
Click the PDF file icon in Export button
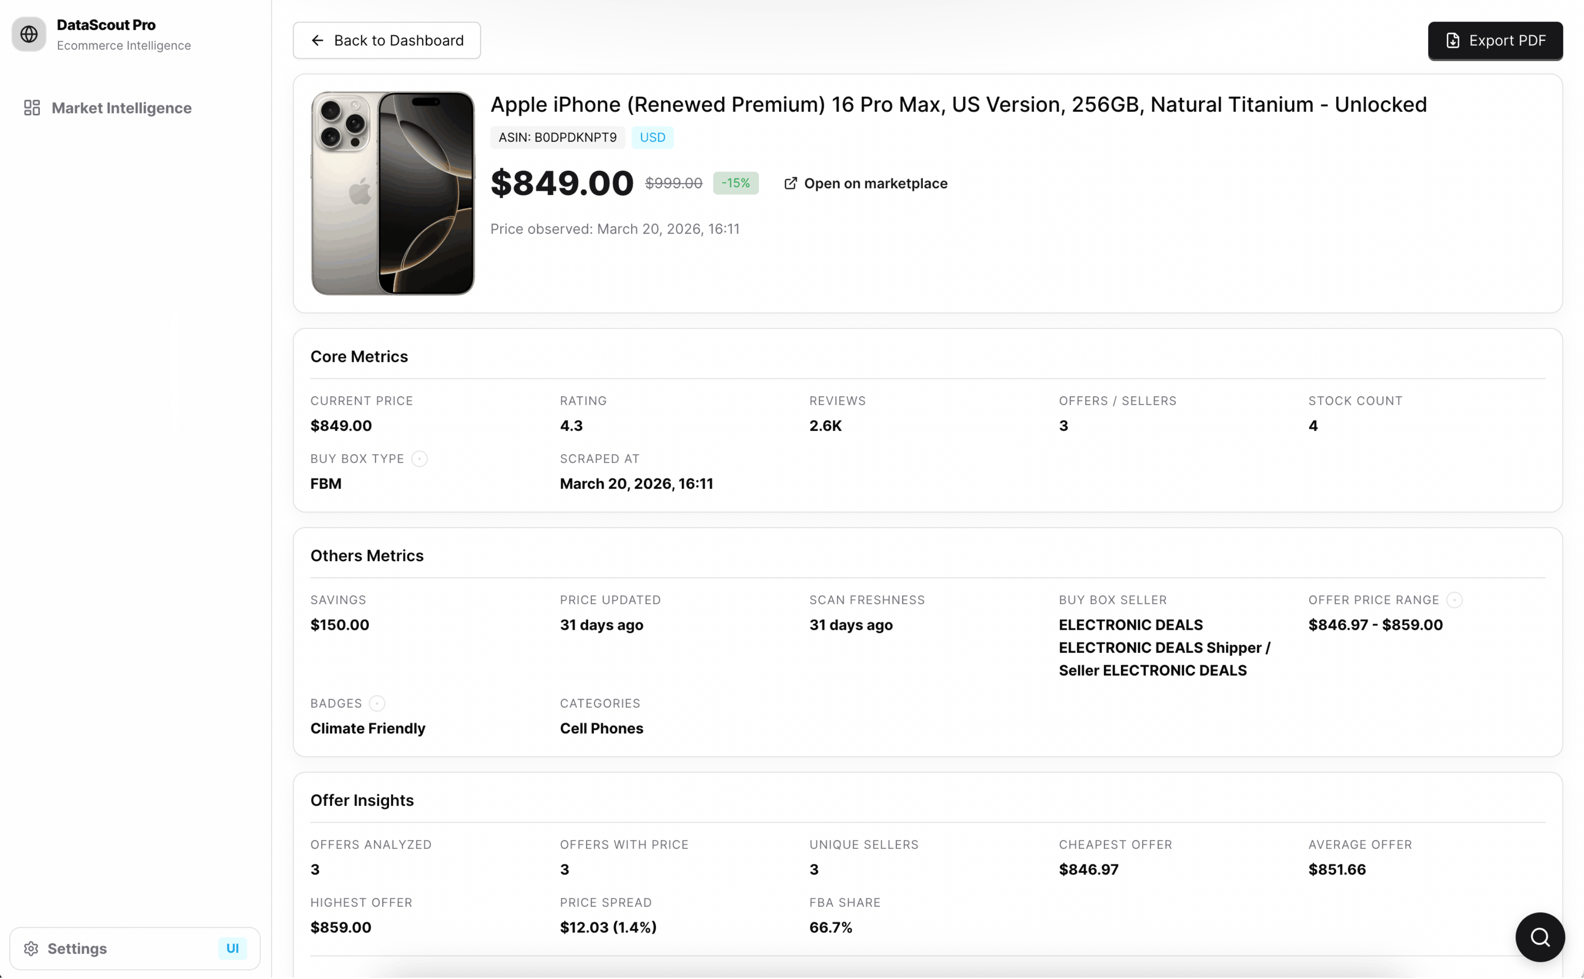click(1453, 41)
